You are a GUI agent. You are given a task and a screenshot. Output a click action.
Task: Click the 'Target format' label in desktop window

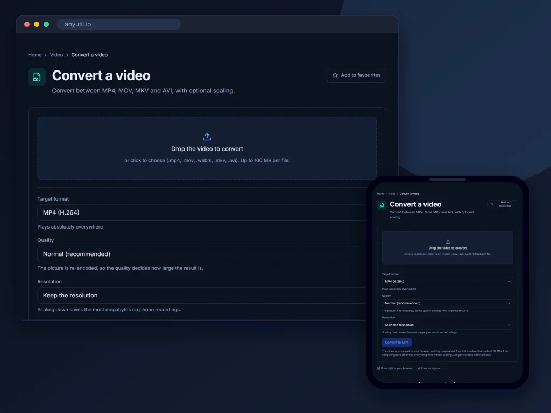point(53,199)
